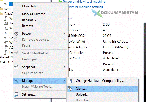Select Change Hardware Compatibility...
This screenshot has height=102, width=146.
tap(100, 81)
